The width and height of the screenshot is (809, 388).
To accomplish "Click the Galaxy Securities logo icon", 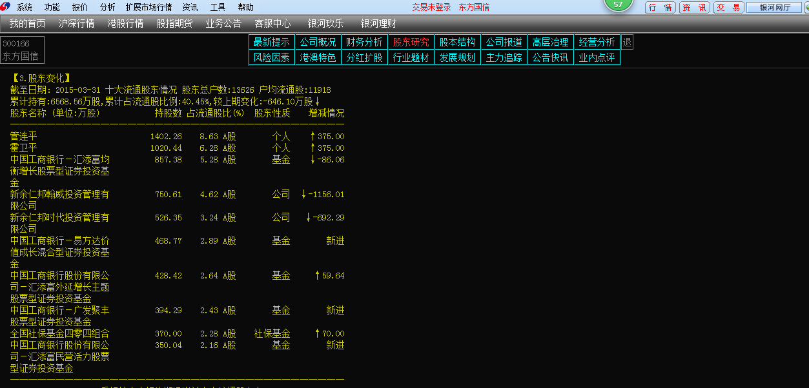I will [x=6, y=7].
